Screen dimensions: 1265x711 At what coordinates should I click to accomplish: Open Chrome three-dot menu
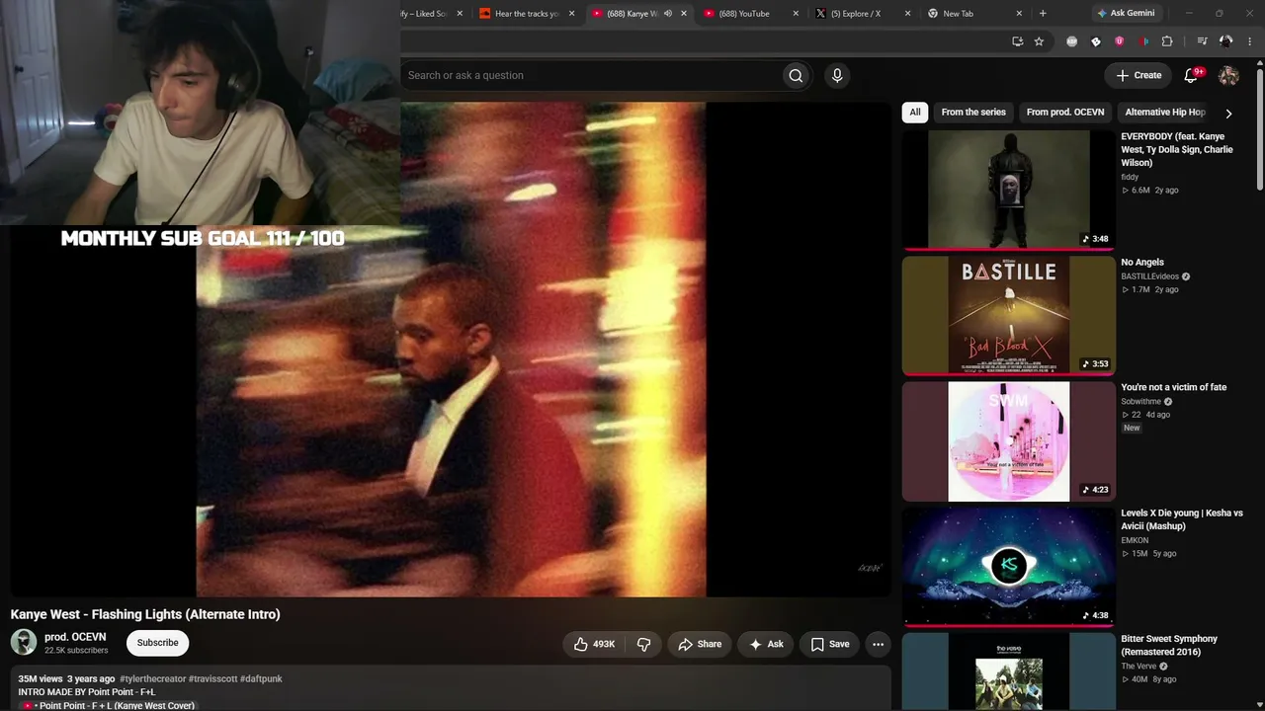point(1250,41)
